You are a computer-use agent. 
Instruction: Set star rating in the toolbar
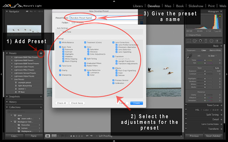77,136
